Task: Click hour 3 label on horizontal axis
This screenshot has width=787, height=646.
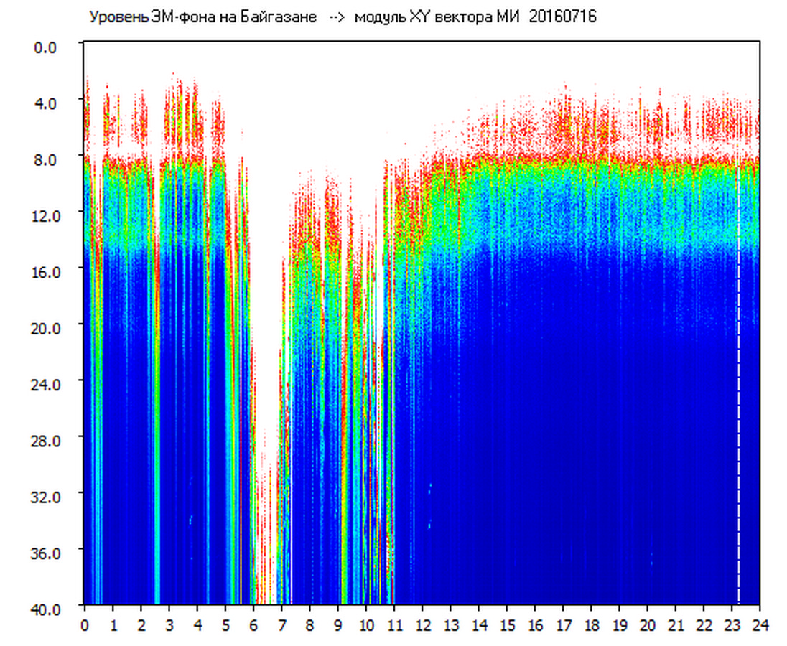Action: 169,625
